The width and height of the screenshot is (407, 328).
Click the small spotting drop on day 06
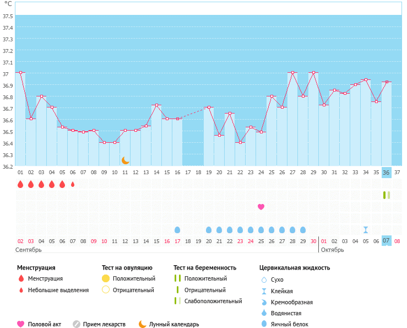pyautogui.click(x=73, y=184)
